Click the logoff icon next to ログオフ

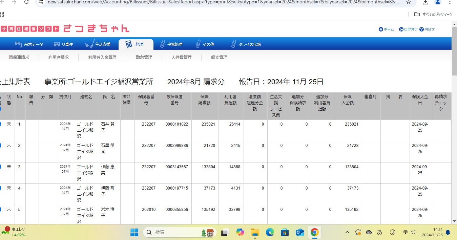click(x=401, y=29)
